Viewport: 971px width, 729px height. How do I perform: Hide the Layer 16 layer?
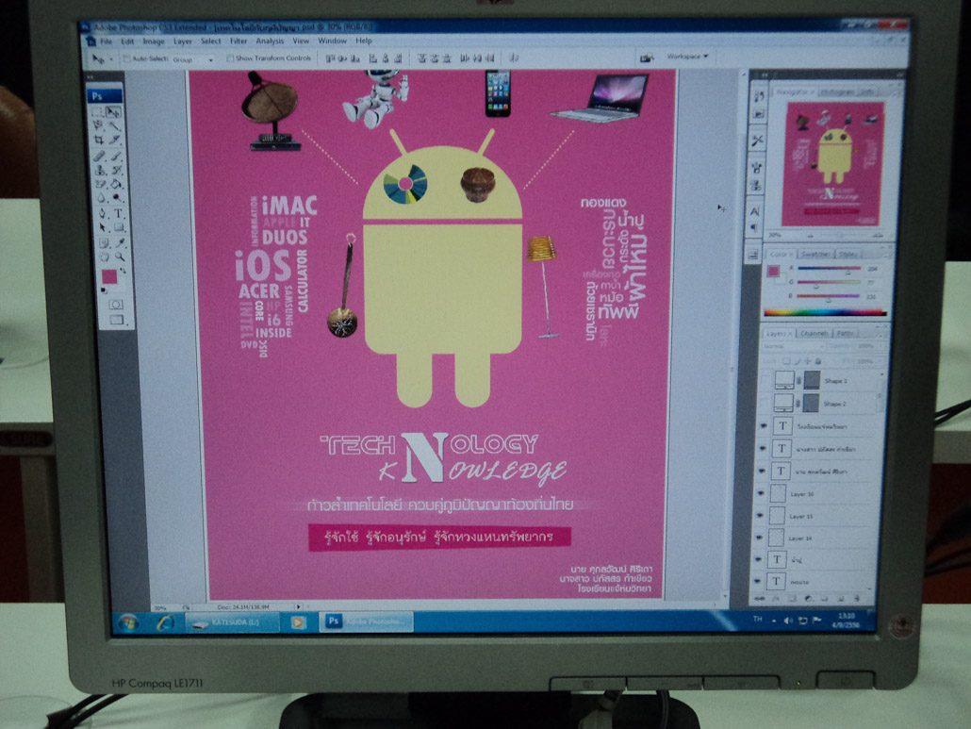pos(761,493)
